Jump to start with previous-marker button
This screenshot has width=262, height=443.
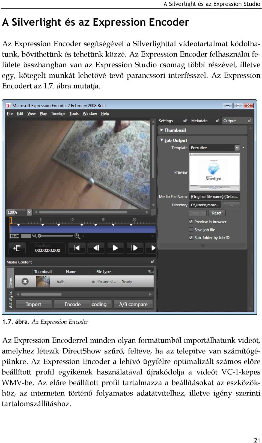click(77, 248)
